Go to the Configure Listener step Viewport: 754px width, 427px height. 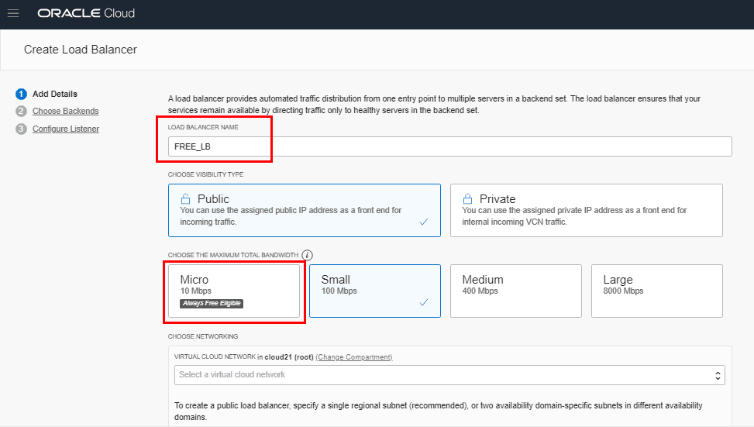point(66,129)
